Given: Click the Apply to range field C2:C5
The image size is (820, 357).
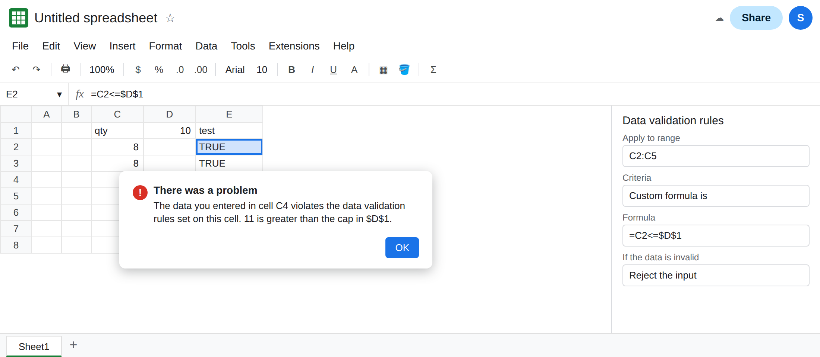Looking at the screenshot, I should [x=716, y=156].
